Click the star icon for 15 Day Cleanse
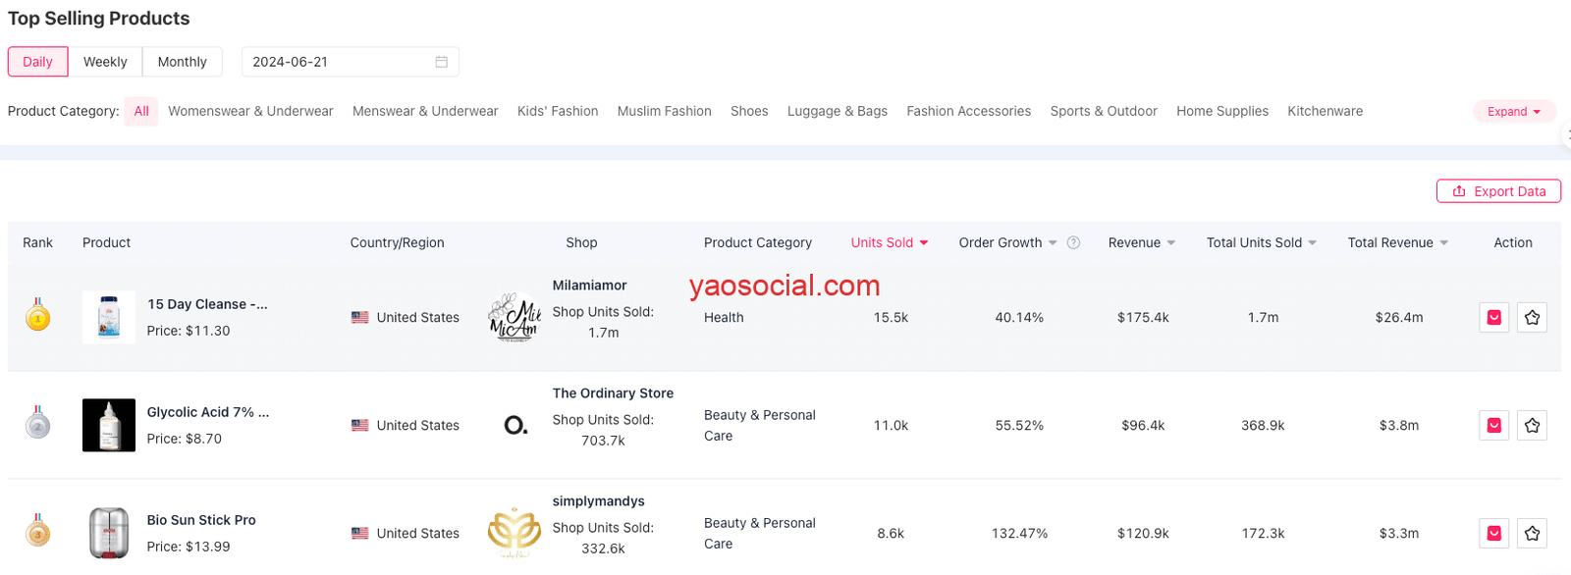Viewport: 1571px width, 575px height. coord(1532,317)
